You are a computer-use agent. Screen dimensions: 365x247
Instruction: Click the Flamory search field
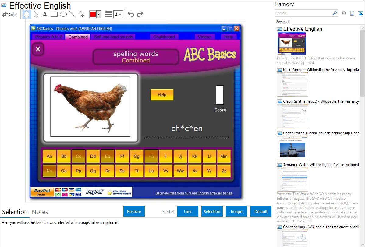303,13
